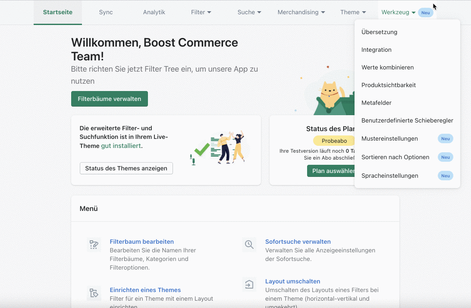
Task: Choose Integration in the dropdown
Action: click(x=407, y=50)
